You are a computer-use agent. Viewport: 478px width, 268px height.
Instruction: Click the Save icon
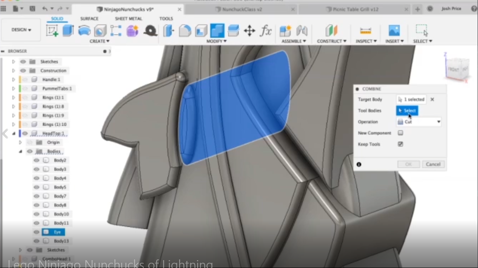tap(32, 9)
